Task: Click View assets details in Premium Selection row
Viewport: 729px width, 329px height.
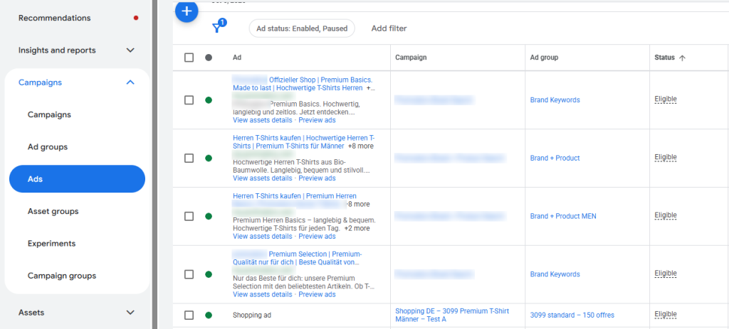Action: 262,294
